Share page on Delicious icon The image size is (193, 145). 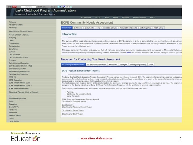click(64, 7)
